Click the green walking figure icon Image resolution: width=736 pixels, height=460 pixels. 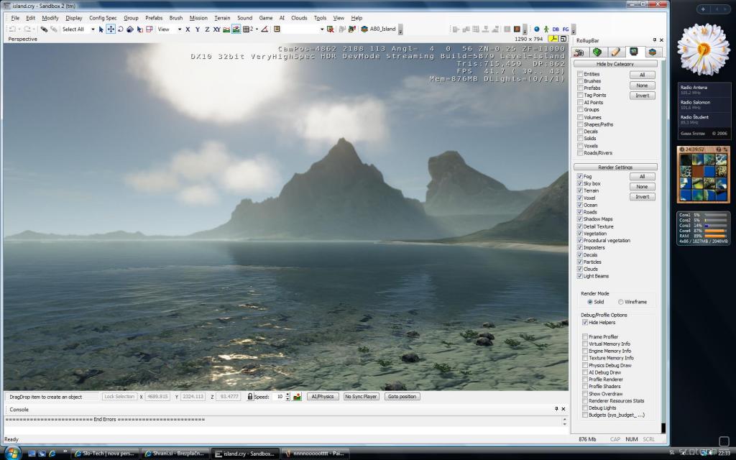click(546, 29)
